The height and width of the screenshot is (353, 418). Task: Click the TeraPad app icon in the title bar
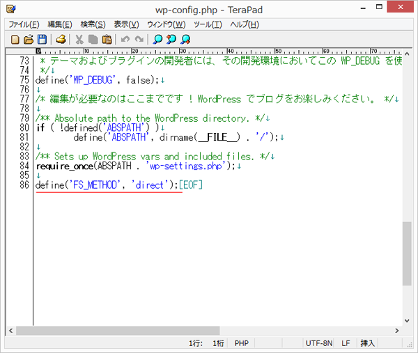point(11,9)
